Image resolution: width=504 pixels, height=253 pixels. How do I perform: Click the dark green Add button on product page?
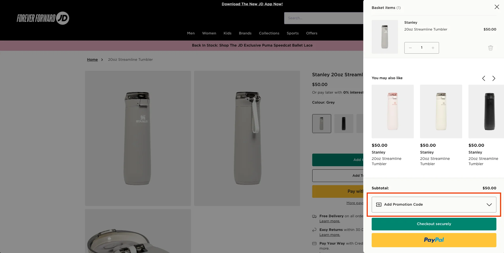point(338,160)
